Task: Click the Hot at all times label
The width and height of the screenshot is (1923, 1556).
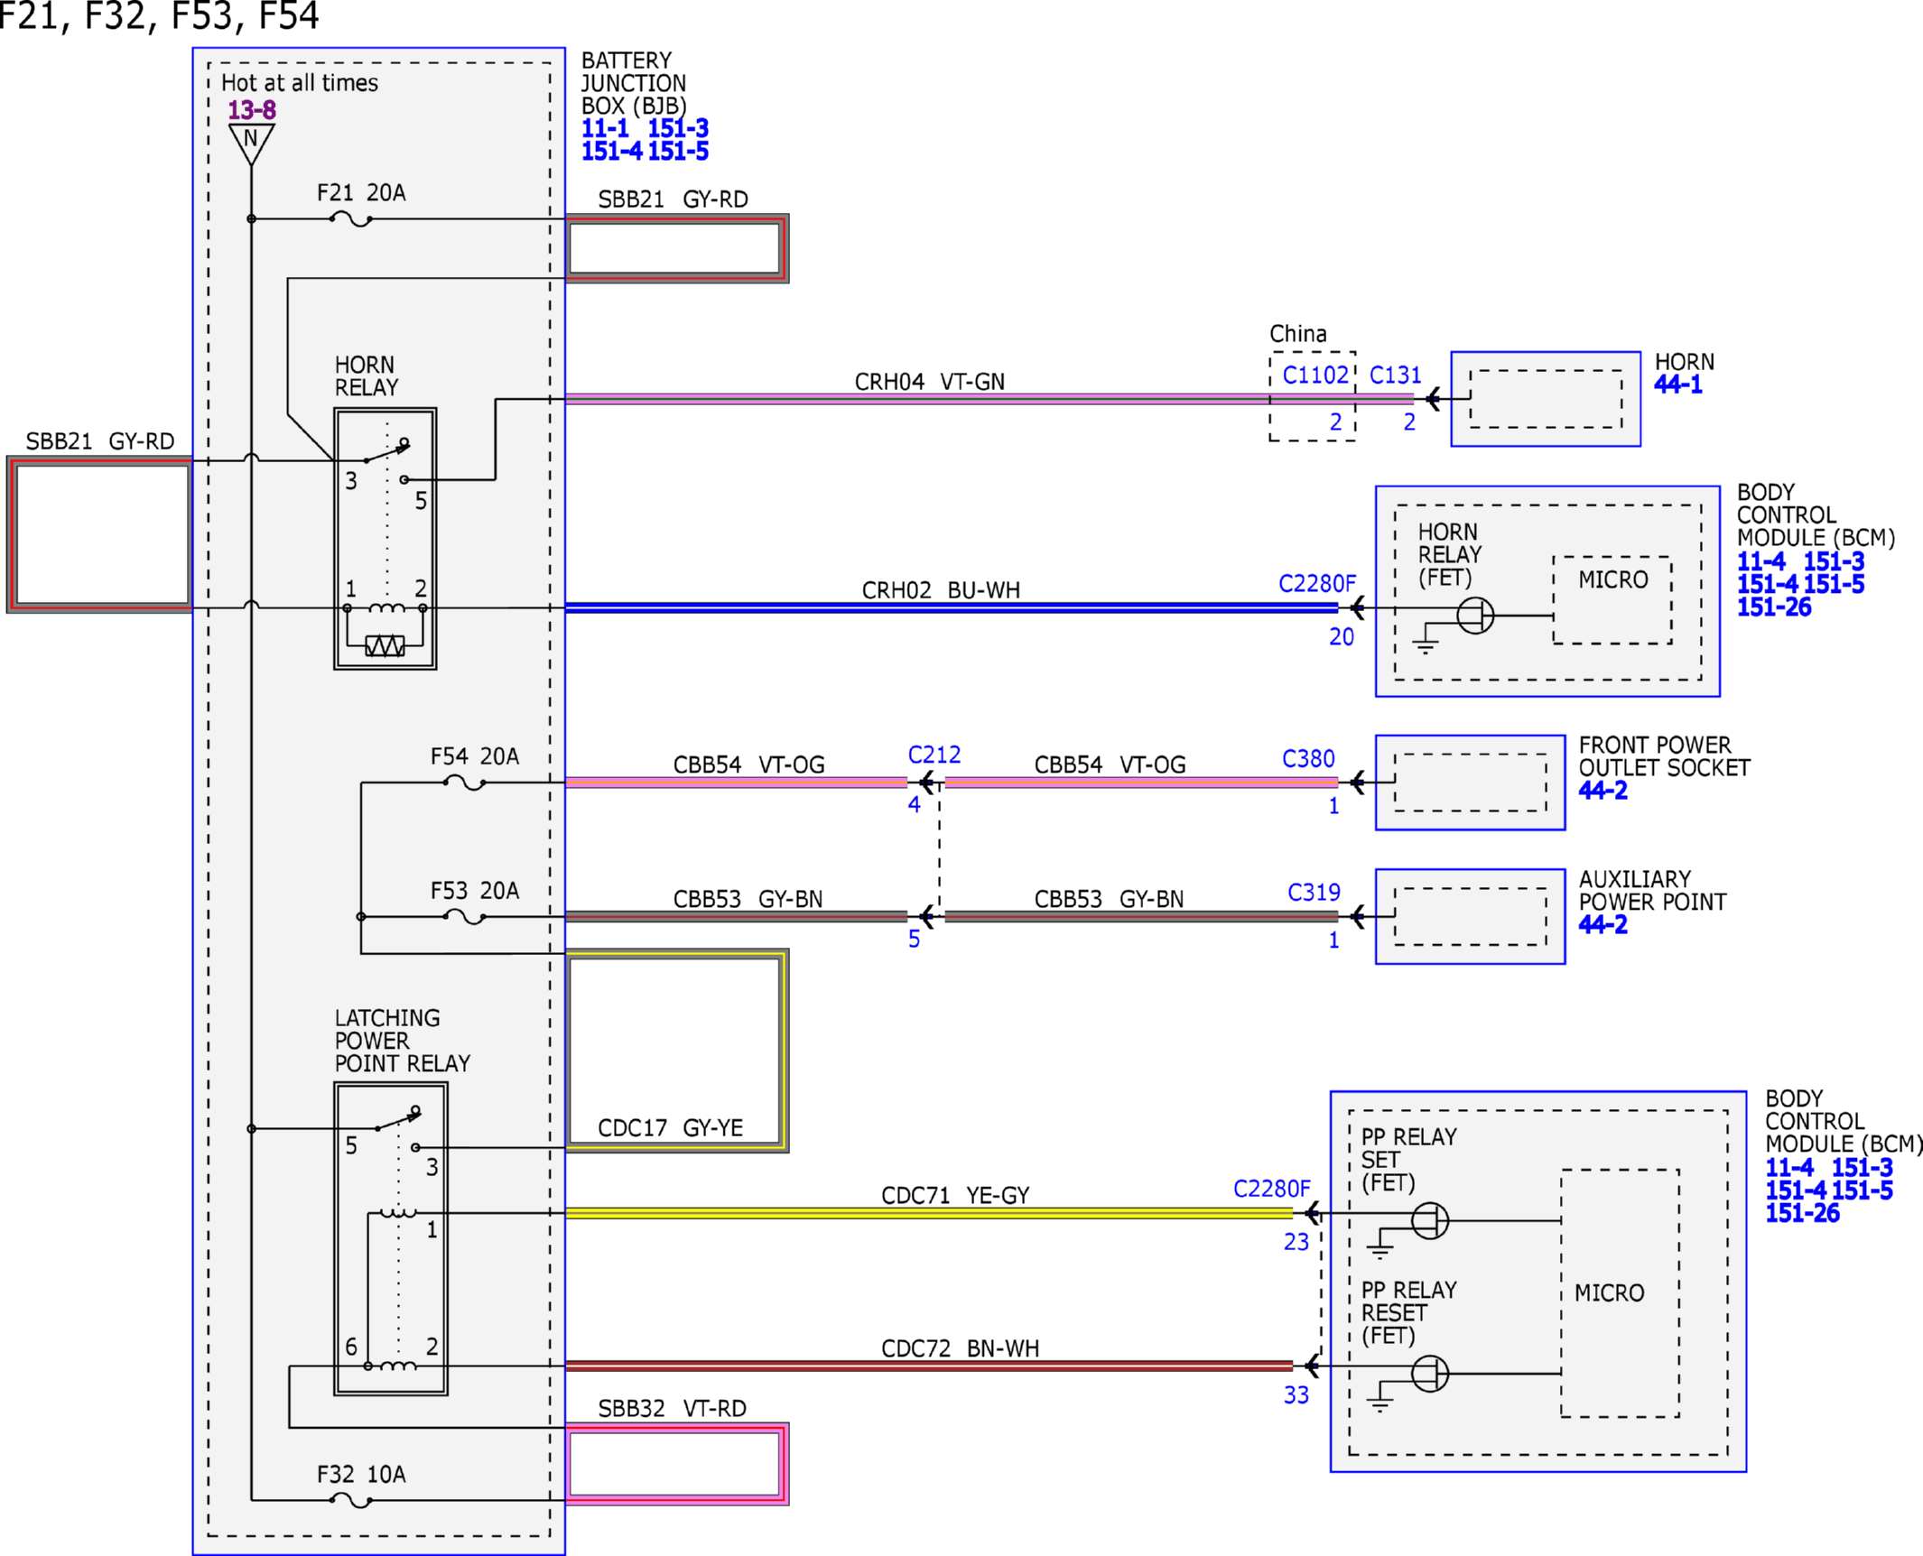Action: [300, 83]
